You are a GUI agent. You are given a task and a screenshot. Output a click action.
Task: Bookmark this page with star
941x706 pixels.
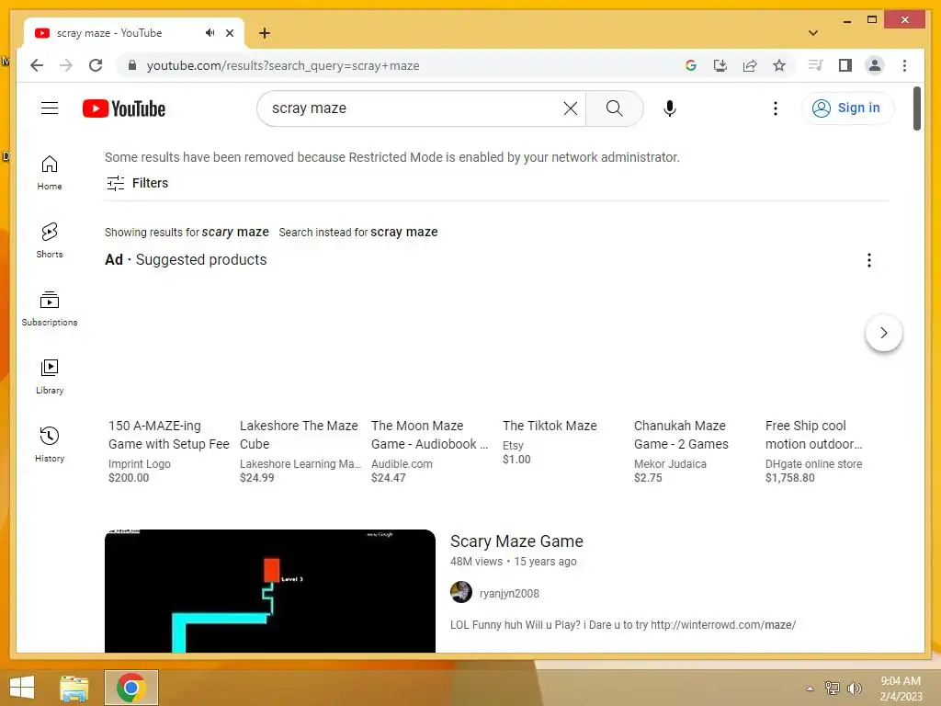coord(779,65)
